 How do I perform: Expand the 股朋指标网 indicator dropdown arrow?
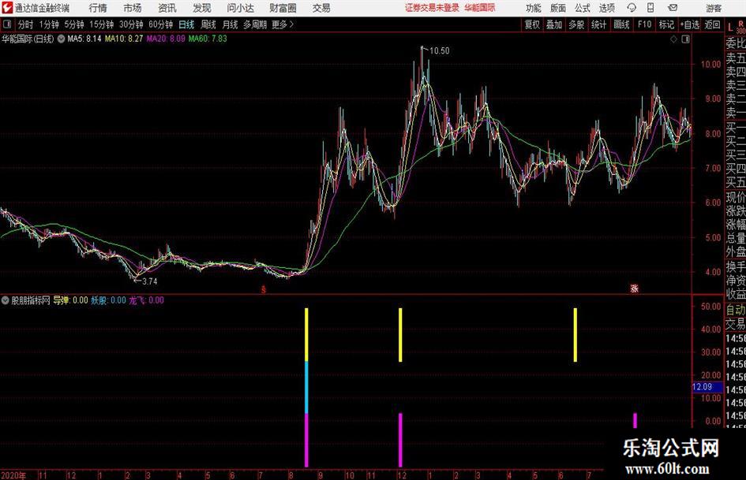[x=6, y=300]
